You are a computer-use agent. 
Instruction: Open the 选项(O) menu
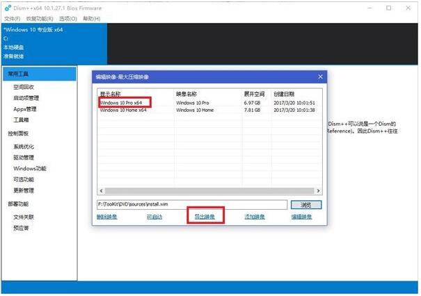[x=68, y=19]
